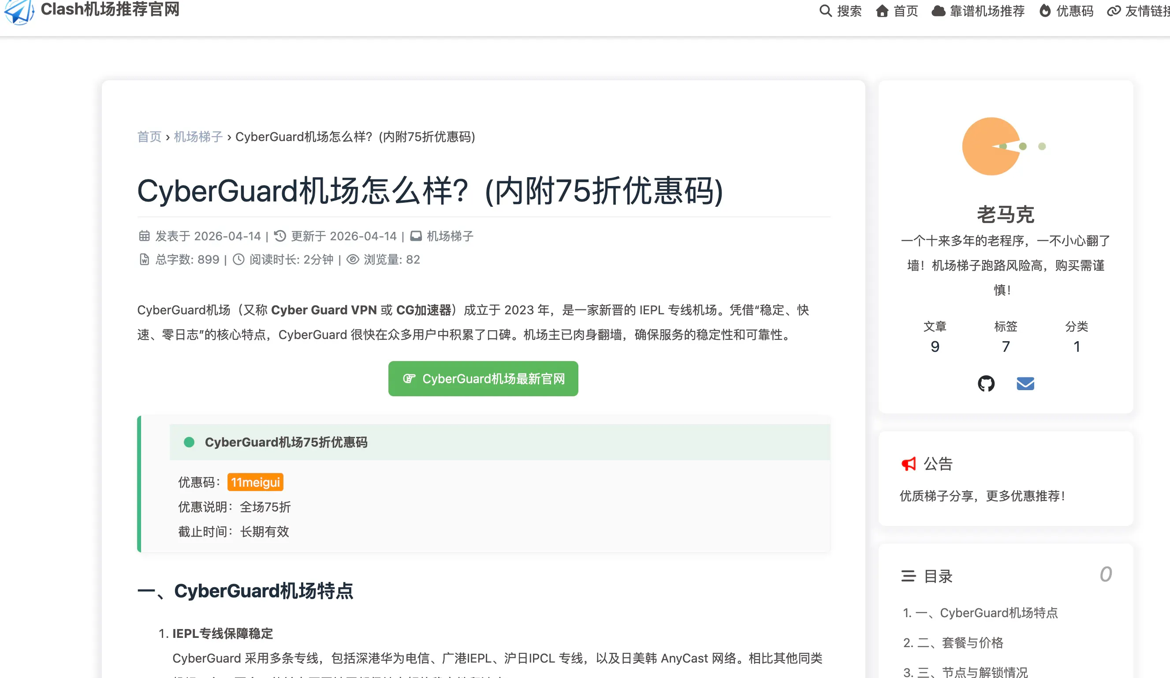Jump to 三、节点与解锁情况 in contents
The image size is (1170, 678).
[965, 671]
